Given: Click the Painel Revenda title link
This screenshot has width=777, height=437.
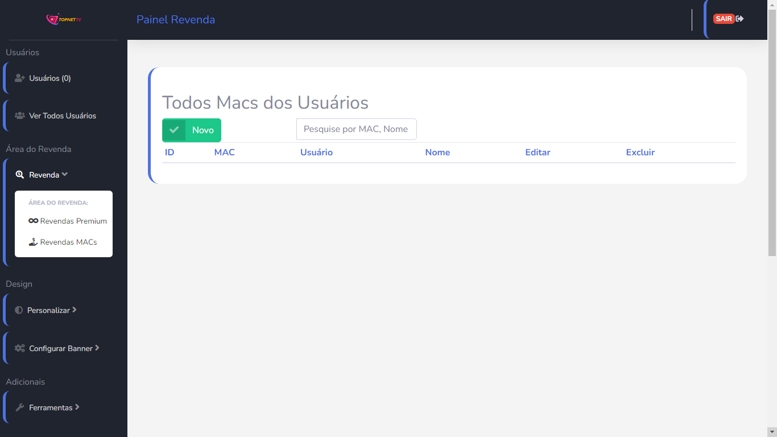Looking at the screenshot, I should click(176, 19).
